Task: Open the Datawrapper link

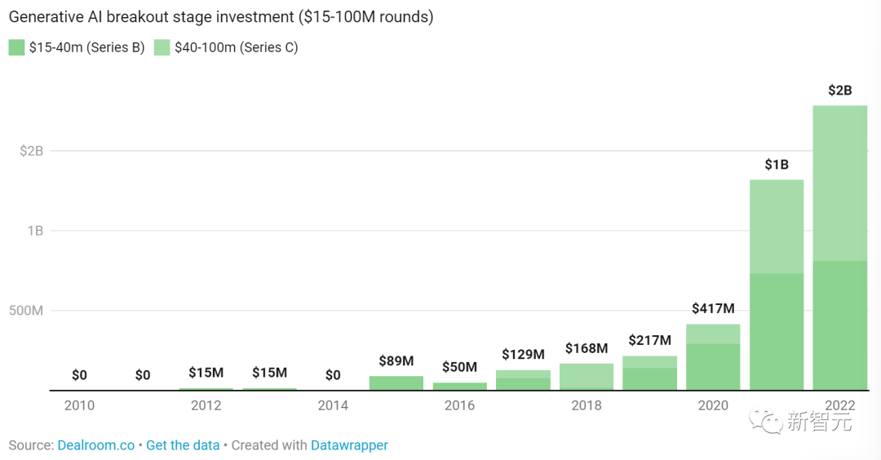Action: pyautogui.click(x=349, y=445)
